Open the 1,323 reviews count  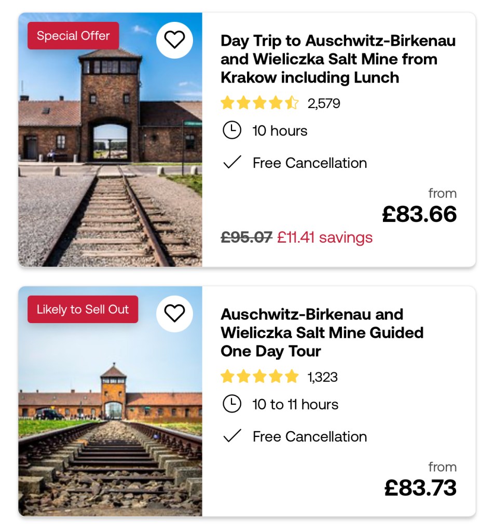(322, 377)
